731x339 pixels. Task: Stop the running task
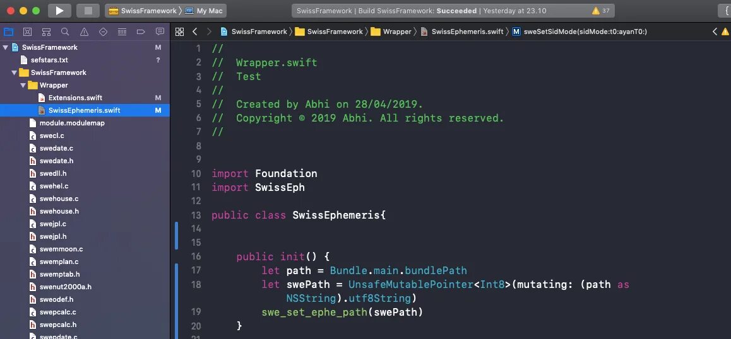[x=88, y=11]
